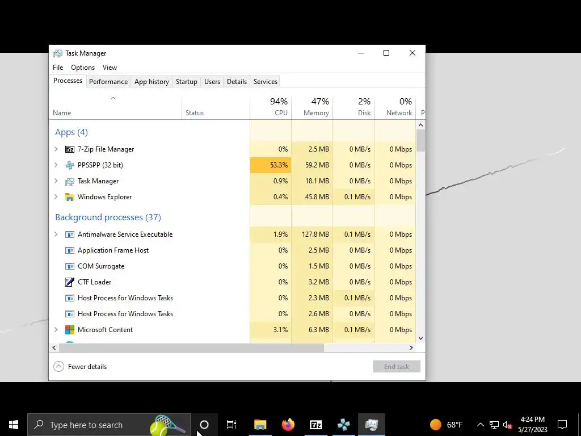Click the Task Manager process row icon
The height and width of the screenshot is (436, 581).
(x=70, y=181)
